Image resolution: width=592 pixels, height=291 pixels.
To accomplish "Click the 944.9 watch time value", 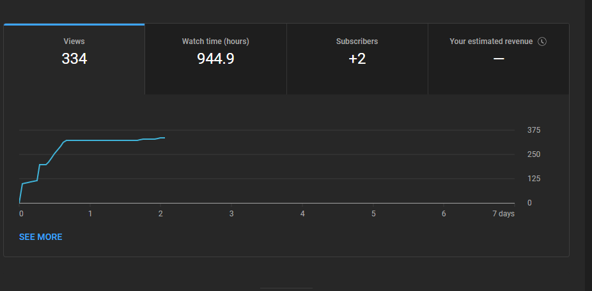I will pyautogui.click(x=215, y=59).
